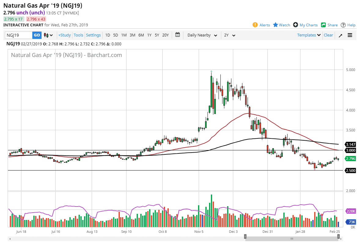Expand the 2Y period dropdown
This screenshot has height=242, width=357.
(x=230, y=35)
